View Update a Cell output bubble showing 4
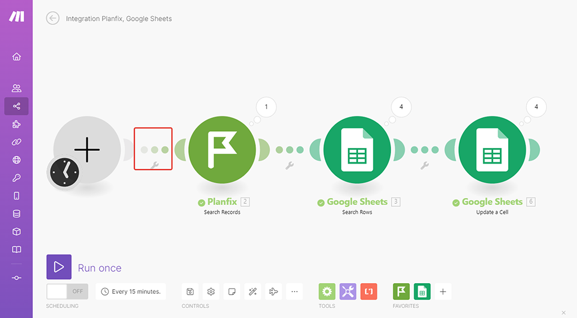 coord(536,107)
